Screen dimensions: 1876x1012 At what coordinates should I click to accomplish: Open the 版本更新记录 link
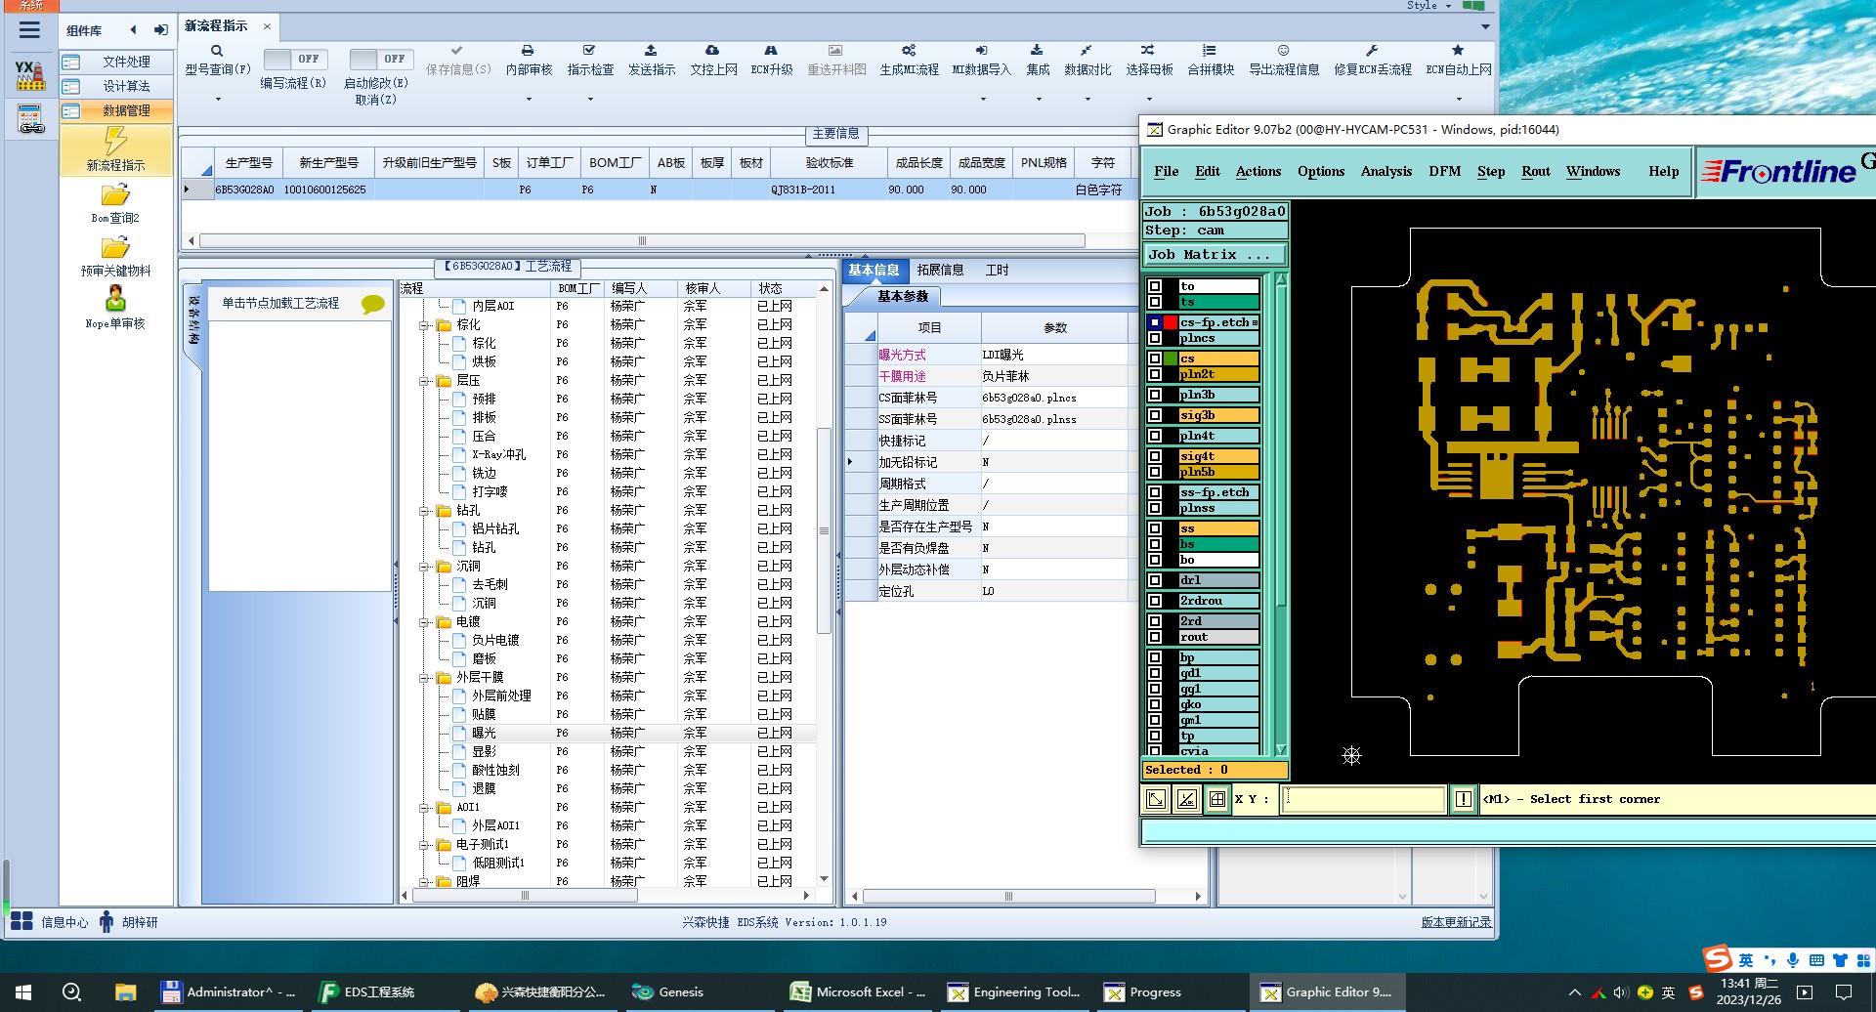click(x=1455, y=922)
